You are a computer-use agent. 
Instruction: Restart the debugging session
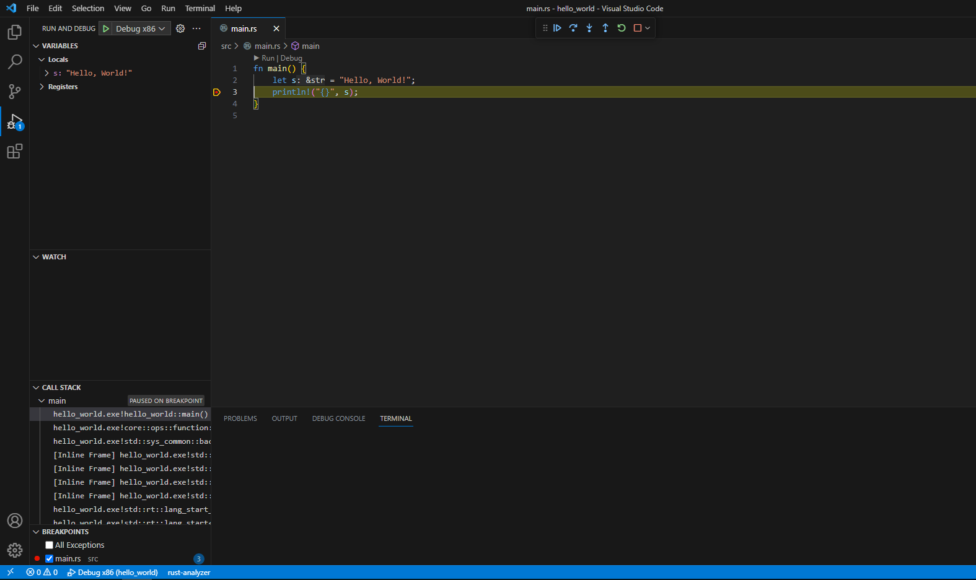point(622,28)
